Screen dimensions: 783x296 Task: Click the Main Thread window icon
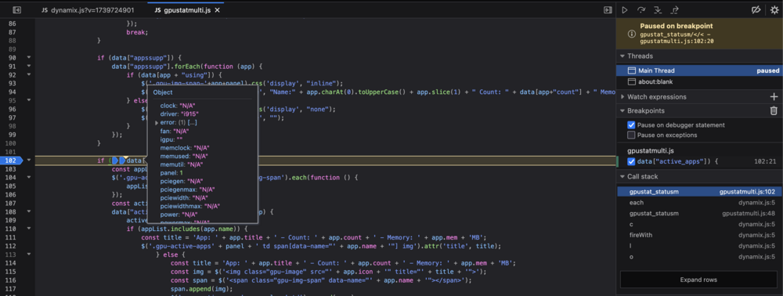[x=631, y=71]
